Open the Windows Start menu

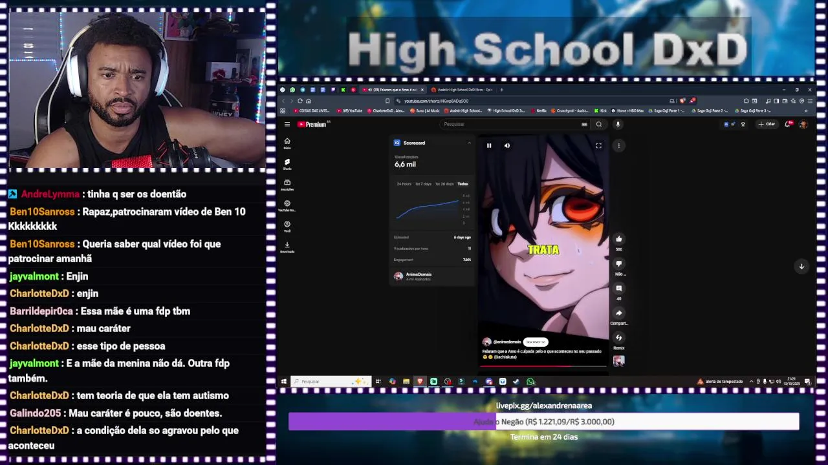point(284,381)
